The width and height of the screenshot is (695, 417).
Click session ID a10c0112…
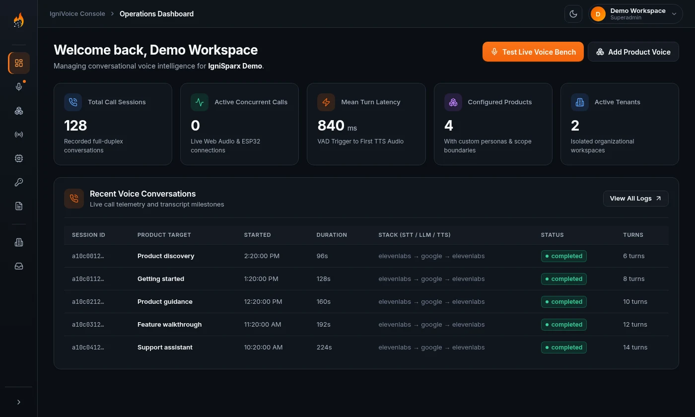(x=88, y=279)
